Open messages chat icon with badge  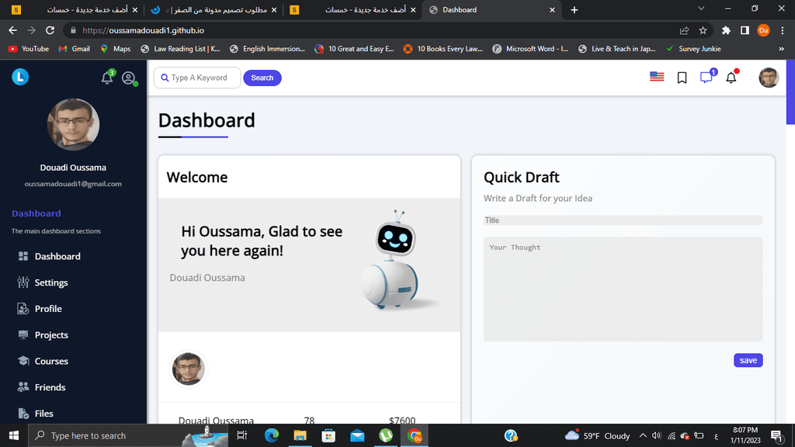tap(706, 77)
